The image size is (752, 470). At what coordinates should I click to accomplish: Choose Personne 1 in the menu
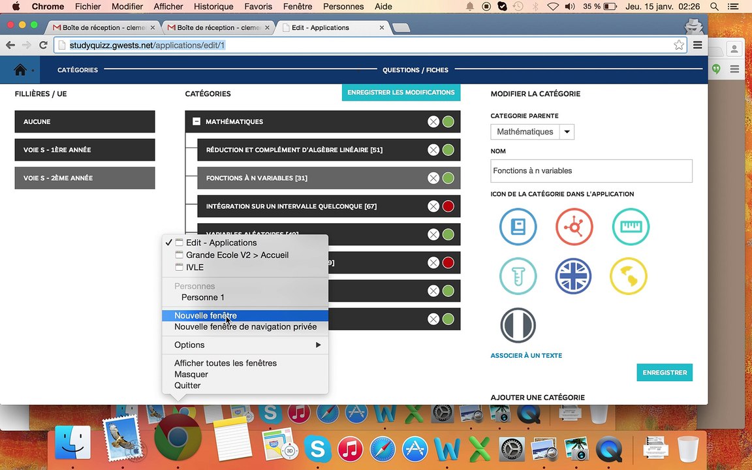(x=245, y=298)
